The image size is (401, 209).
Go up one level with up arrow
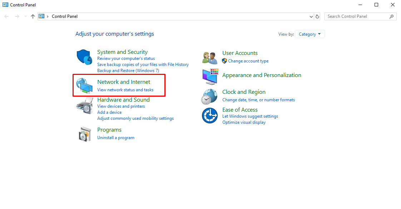pyautogui.click(x=33, y=16)
